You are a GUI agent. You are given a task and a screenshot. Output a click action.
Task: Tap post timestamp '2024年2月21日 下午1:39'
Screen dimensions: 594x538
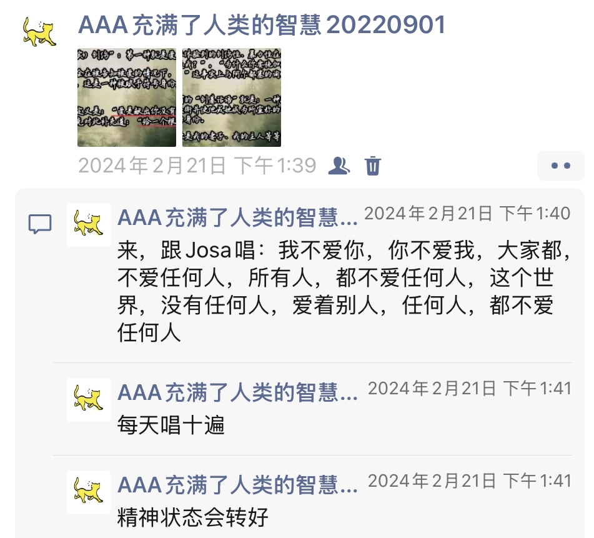point(197,166)
